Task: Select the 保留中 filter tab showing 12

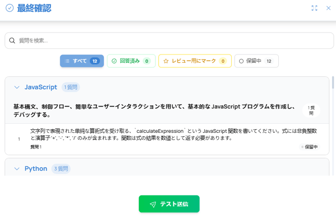Action: click(256, 61)
